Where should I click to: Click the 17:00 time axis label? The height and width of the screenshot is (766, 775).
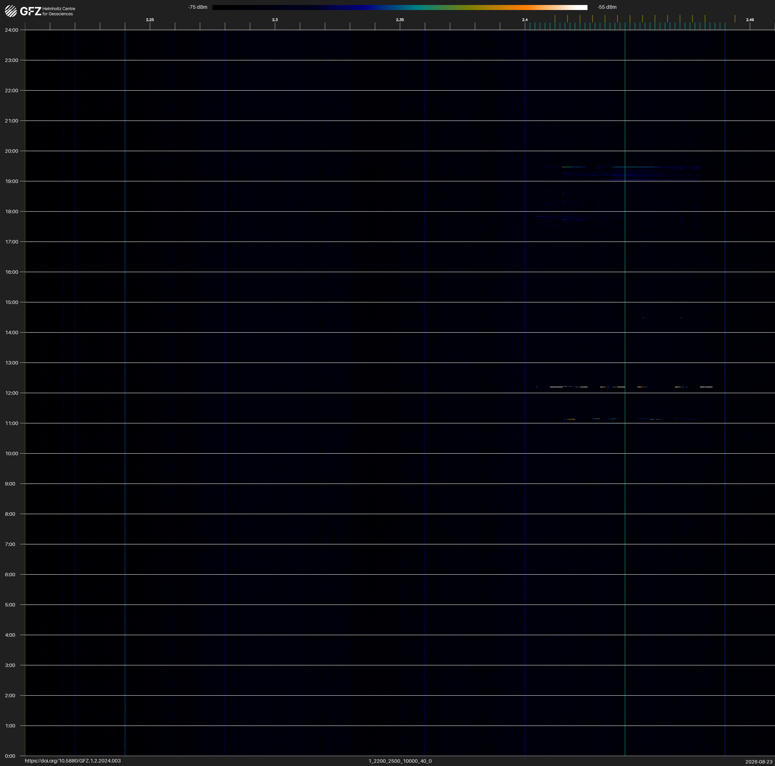[12, 242]
